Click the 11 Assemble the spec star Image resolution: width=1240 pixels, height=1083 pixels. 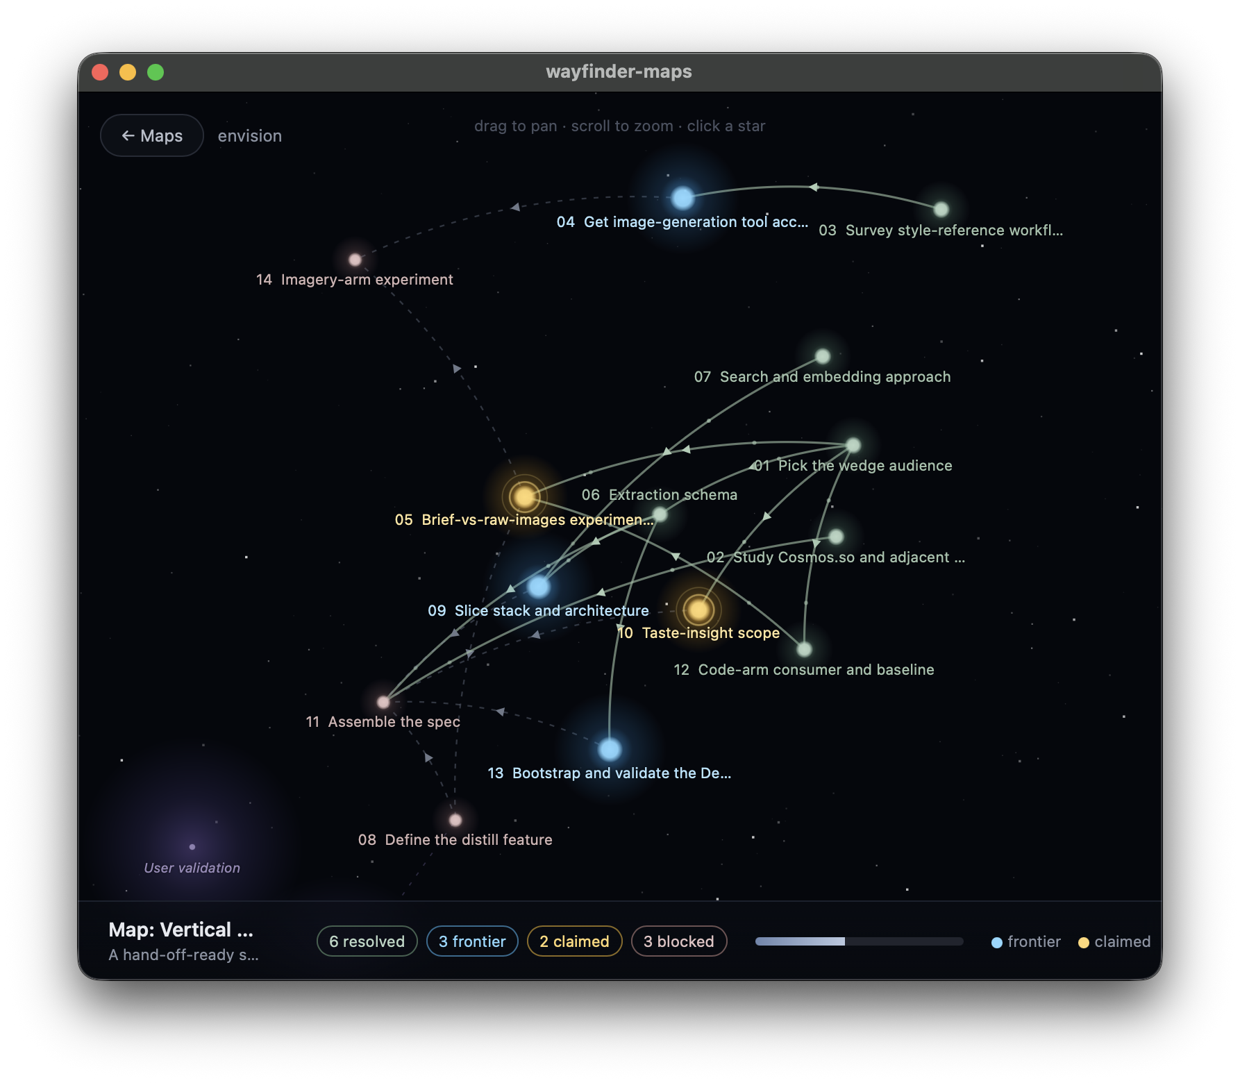[x=383, y=702]
